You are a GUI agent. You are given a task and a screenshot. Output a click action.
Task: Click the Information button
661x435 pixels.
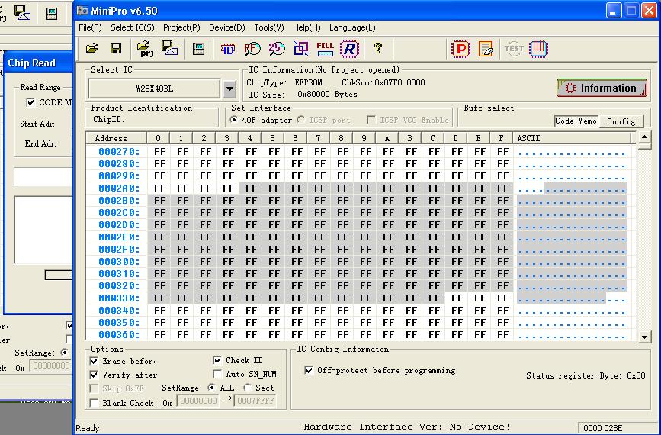(602, 88)
